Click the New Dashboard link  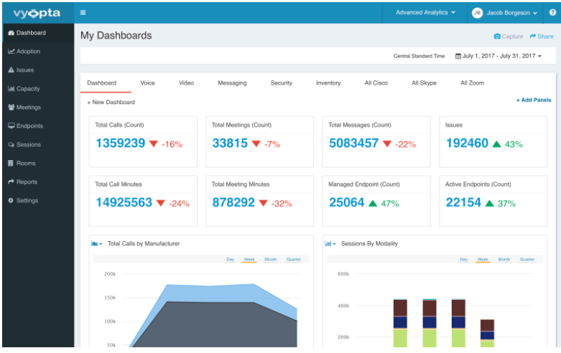[111, 102]
